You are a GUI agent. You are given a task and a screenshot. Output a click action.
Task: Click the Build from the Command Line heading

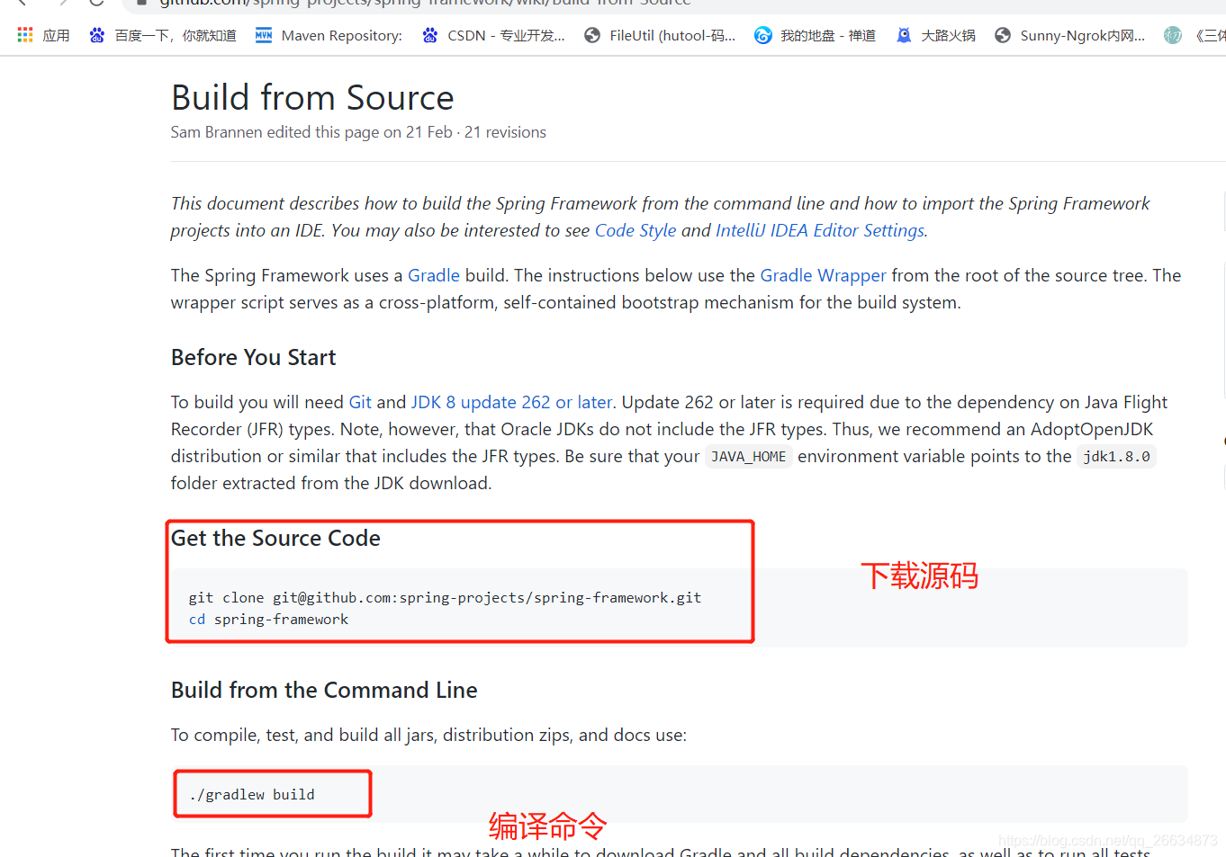pyautogui.click(x=324, y=690)
